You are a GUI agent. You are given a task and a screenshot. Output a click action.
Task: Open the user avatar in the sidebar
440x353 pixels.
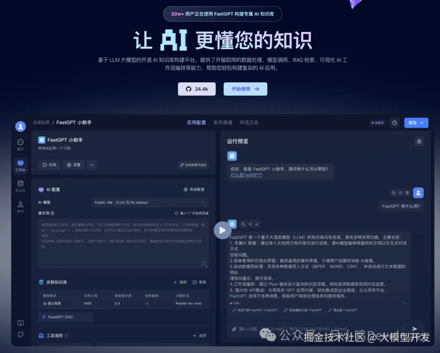click(20, 126)
